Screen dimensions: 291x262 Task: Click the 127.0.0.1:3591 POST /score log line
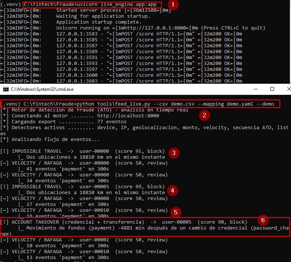tap(121, 58)
